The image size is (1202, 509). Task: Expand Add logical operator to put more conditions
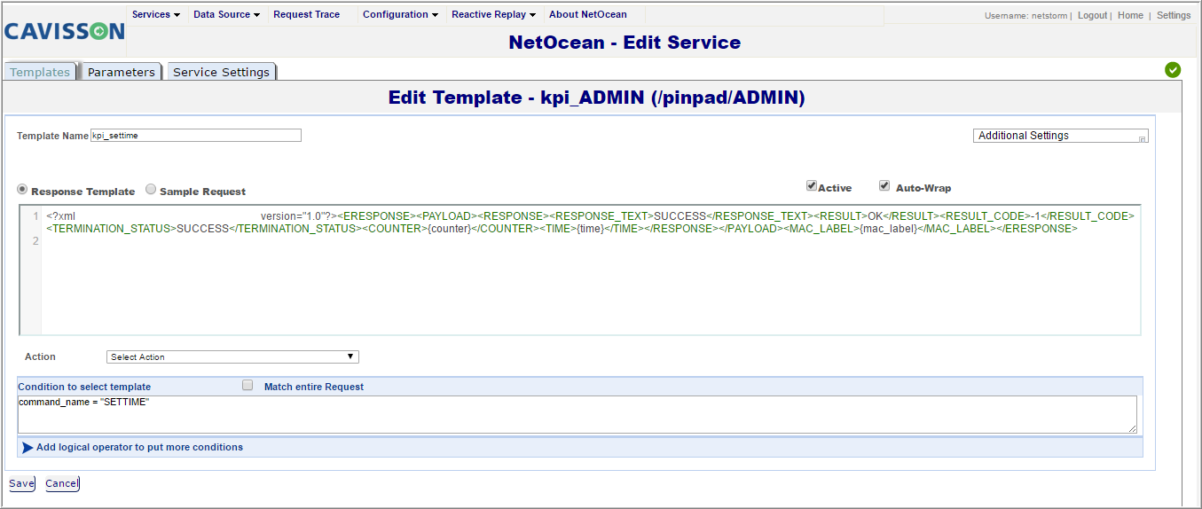139,448
